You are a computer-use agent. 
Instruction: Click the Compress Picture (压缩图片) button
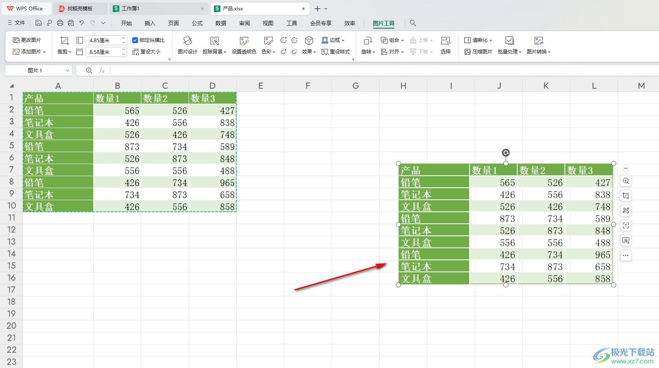[x=478, y=52]
